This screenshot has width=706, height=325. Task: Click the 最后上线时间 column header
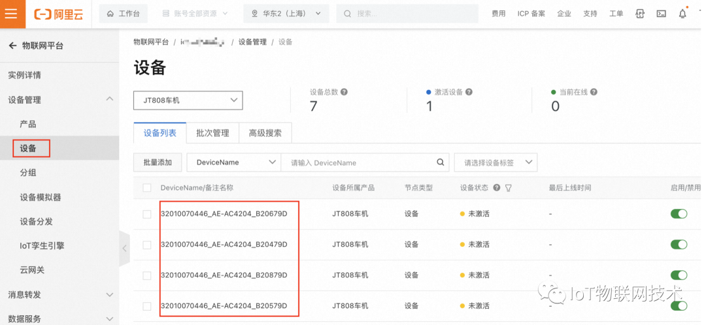click(569, 187)
